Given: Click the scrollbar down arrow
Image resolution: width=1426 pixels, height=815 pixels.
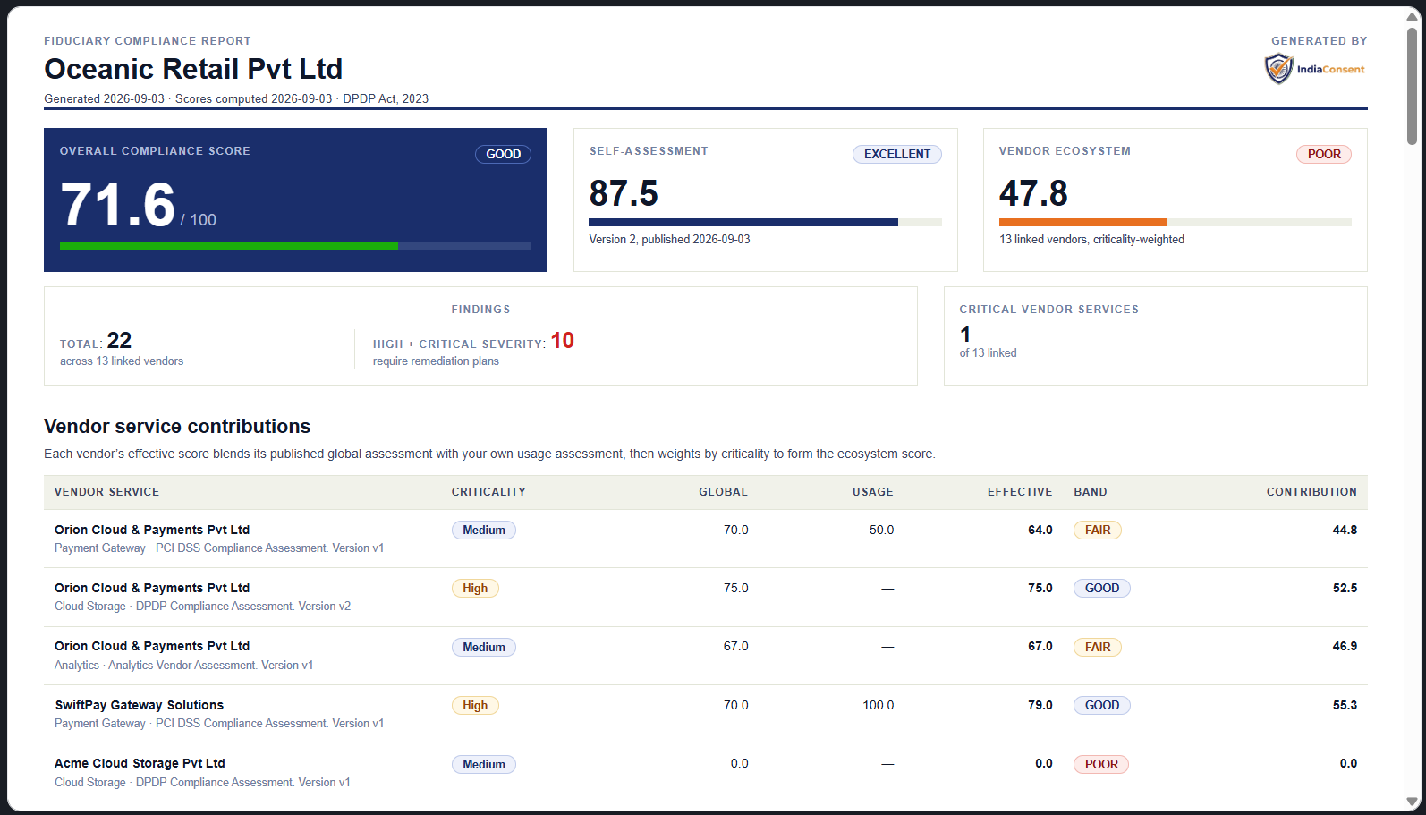Looking at the screenshot, I should tap(1413, 802).
